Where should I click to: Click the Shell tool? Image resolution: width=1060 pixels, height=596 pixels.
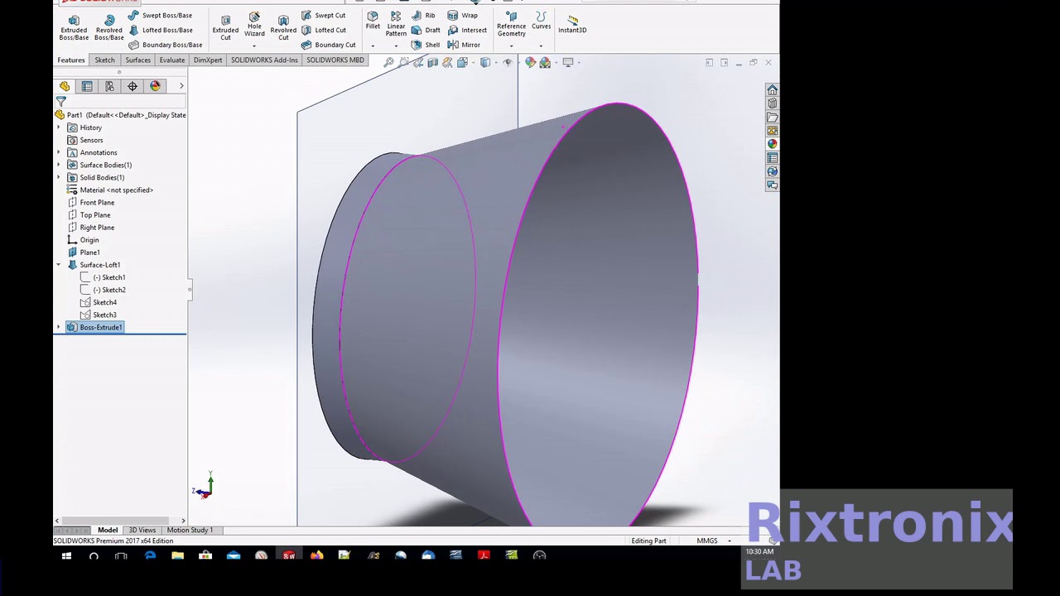[x=426, y=45]
